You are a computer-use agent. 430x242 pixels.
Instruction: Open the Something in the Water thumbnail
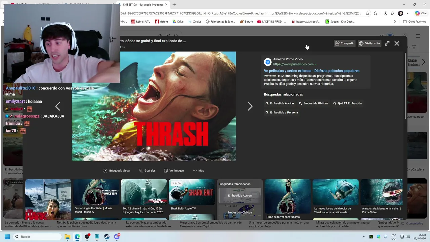click(96, 192)
